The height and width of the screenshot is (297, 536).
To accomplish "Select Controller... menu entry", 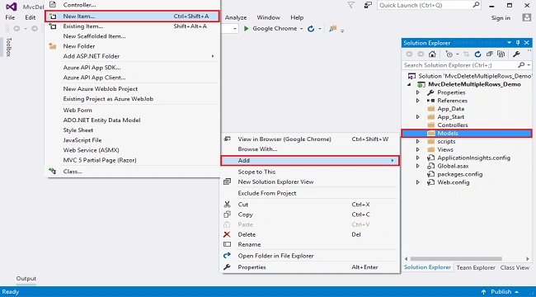I will (x=132, y=5).
